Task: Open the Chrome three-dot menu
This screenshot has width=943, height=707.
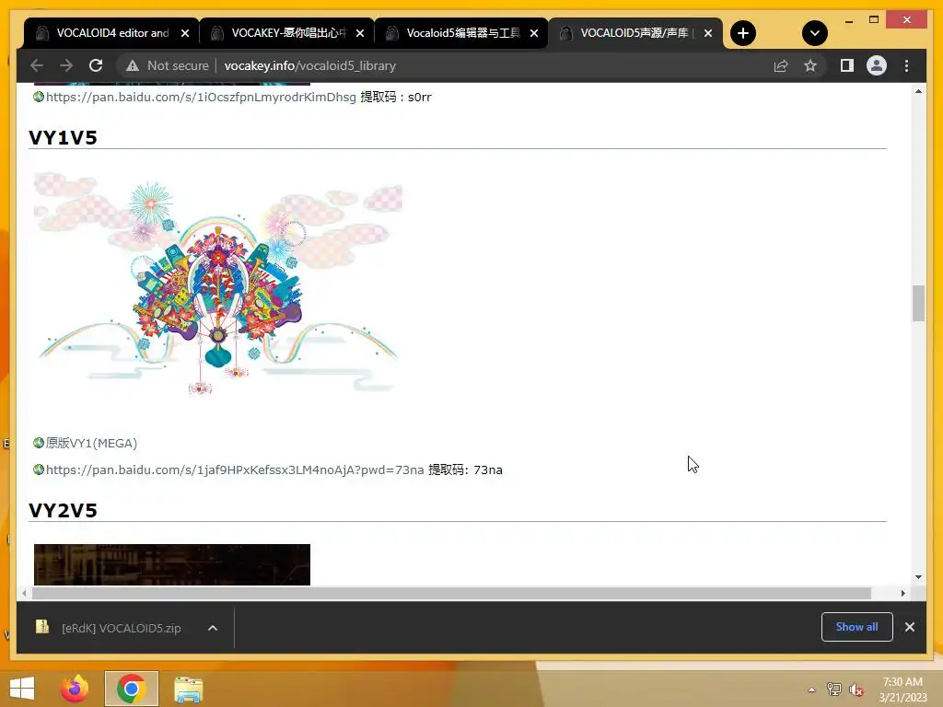Action: [907, 65]
